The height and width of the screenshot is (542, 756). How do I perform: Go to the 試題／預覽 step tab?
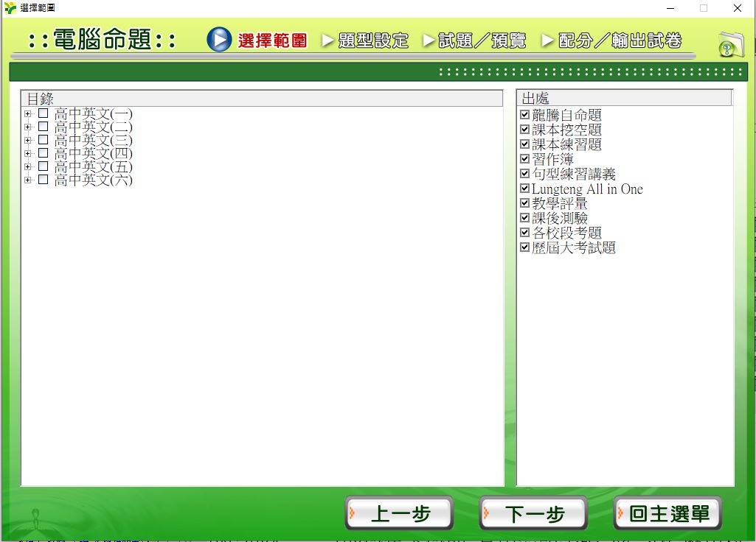coord(482,41)
